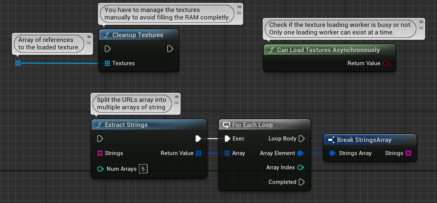
Task: Toggle bubble visibility on the 'Array of references' comment
Action: coord(89,43)
